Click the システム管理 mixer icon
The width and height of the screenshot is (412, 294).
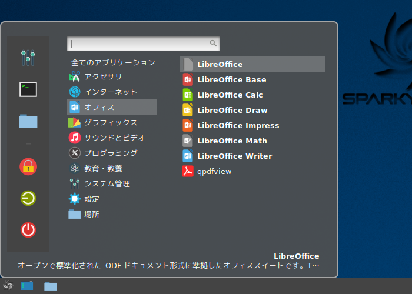[x=75, y=183]
